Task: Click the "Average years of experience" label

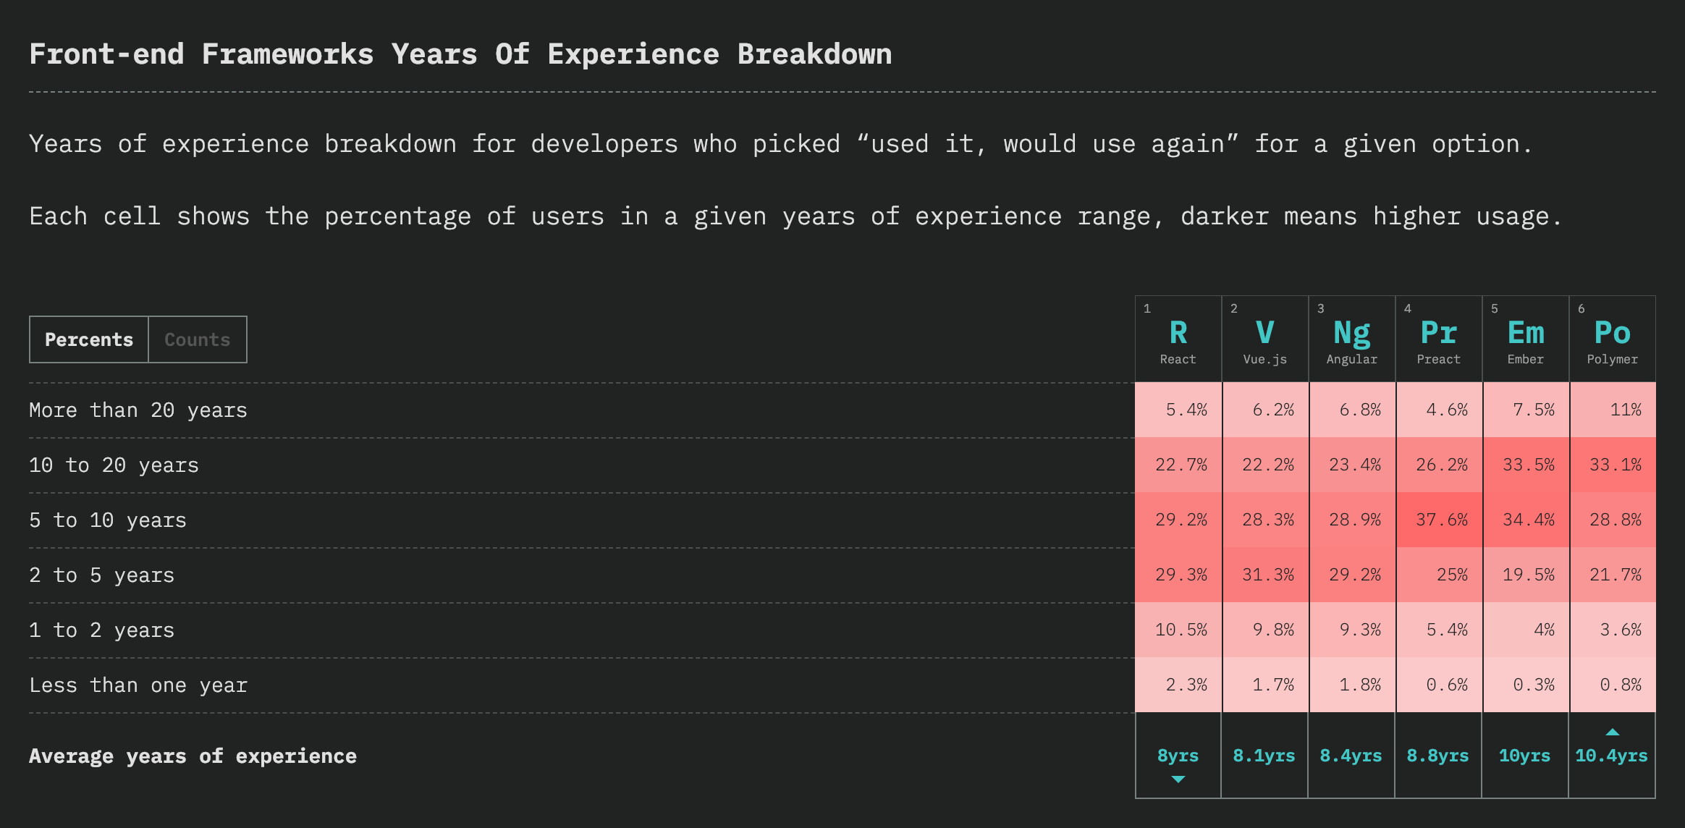Action: (193, 756)
